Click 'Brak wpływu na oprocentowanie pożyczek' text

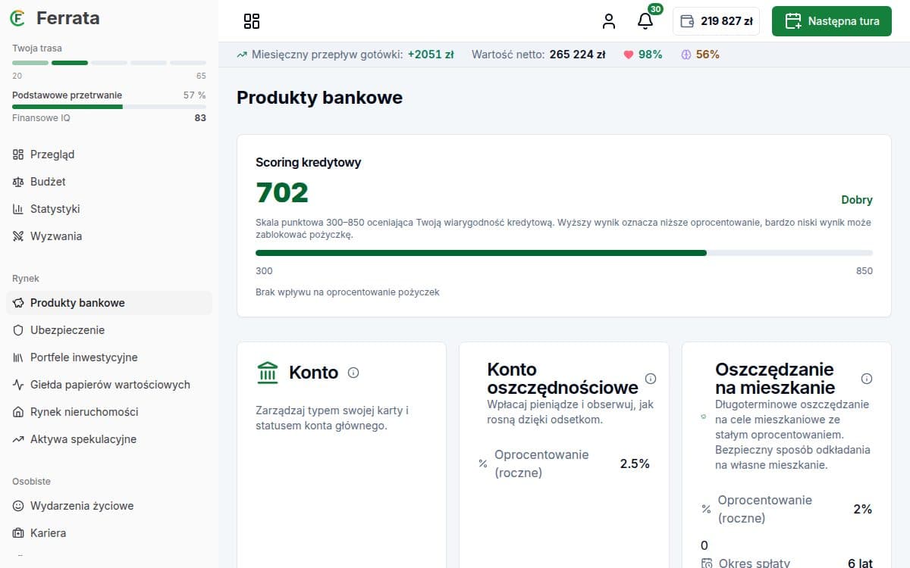tap(347, 292)
